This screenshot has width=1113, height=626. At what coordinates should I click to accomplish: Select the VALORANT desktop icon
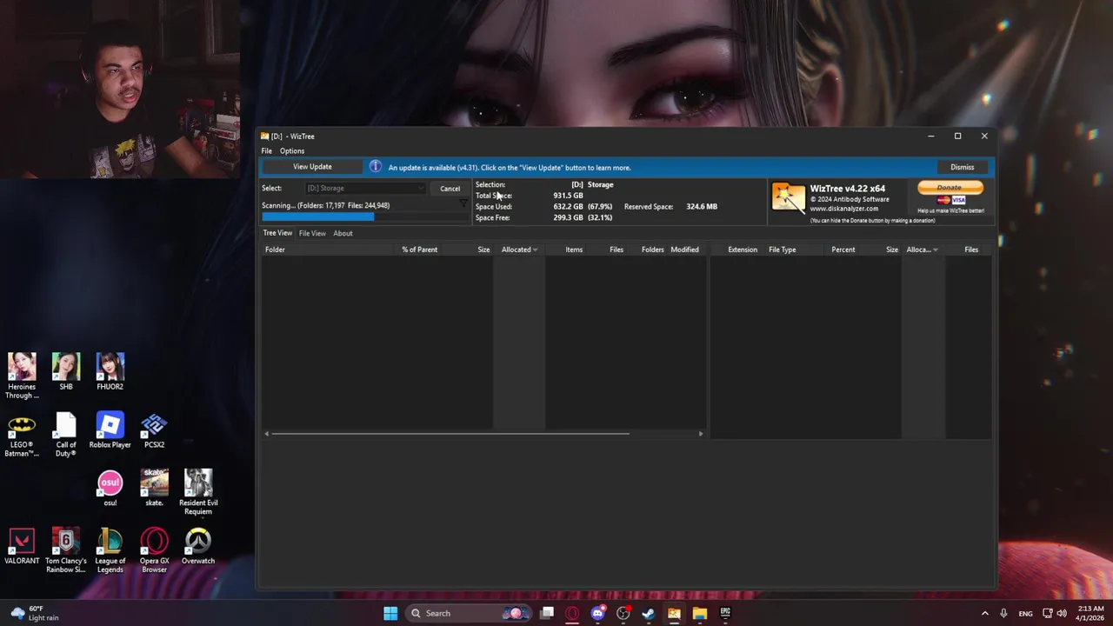point(22,547)
